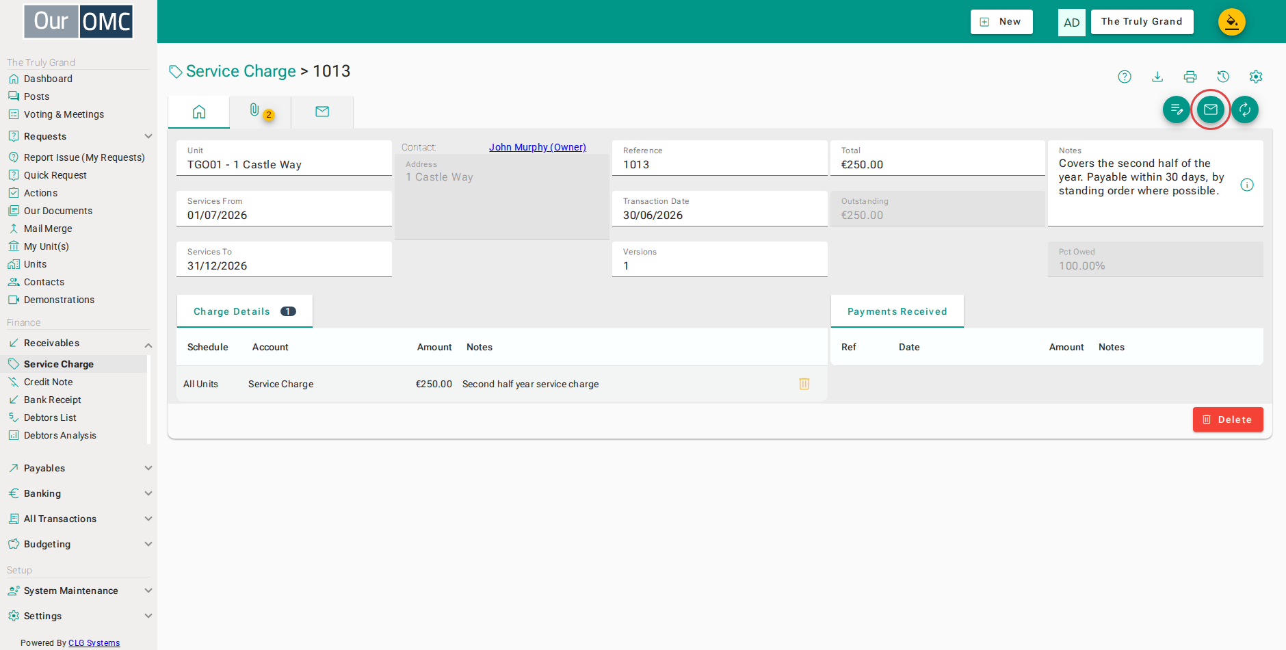
Task: Open Dashboard in the sidebar
Action: coord(48,79)
